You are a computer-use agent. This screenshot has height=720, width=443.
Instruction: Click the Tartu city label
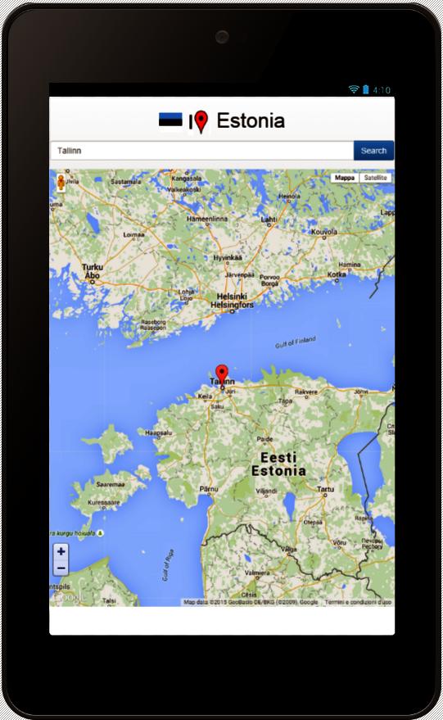point(325,489)
